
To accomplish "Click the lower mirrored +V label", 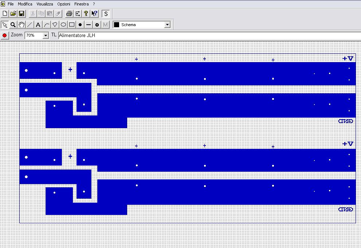I will (348, 144).
